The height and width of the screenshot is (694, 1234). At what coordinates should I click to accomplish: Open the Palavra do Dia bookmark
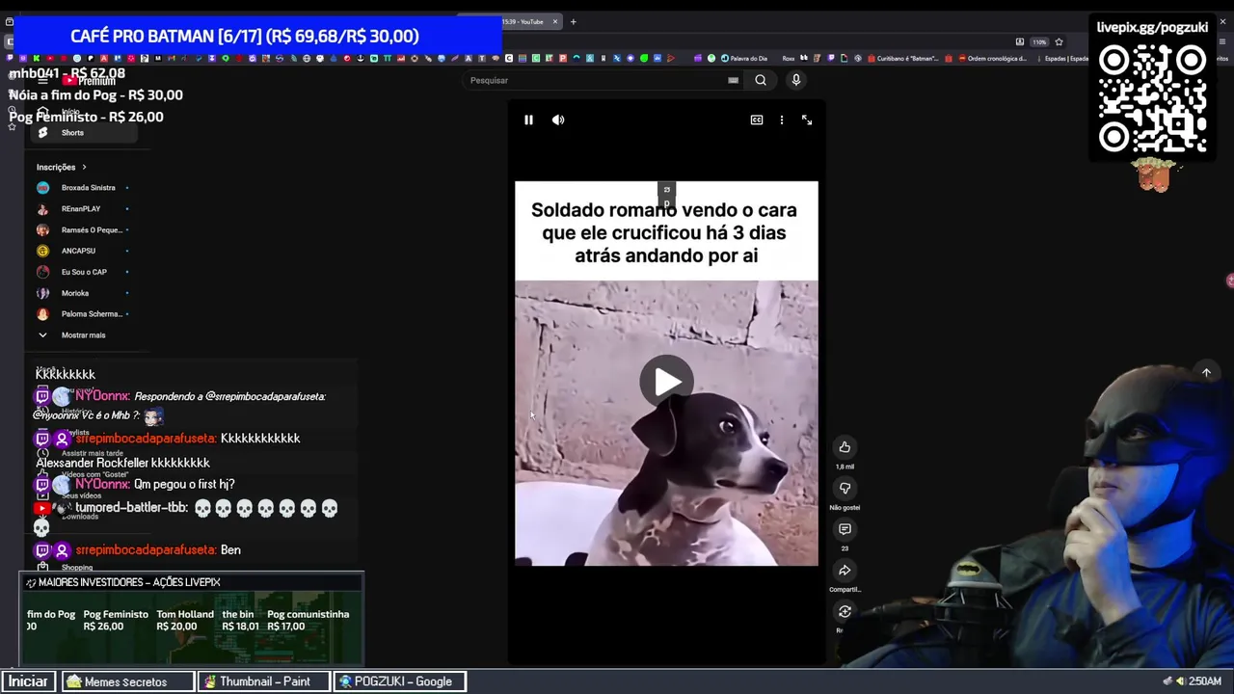(743, 58)
